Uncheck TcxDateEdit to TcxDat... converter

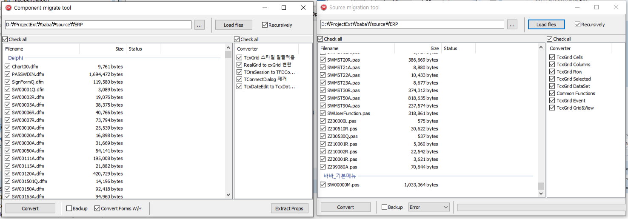point(240,86)
